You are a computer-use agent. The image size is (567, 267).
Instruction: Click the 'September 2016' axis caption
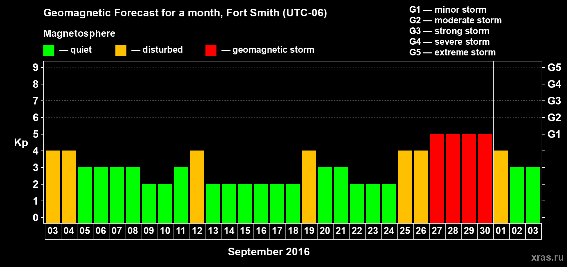[x=269, y=252]
